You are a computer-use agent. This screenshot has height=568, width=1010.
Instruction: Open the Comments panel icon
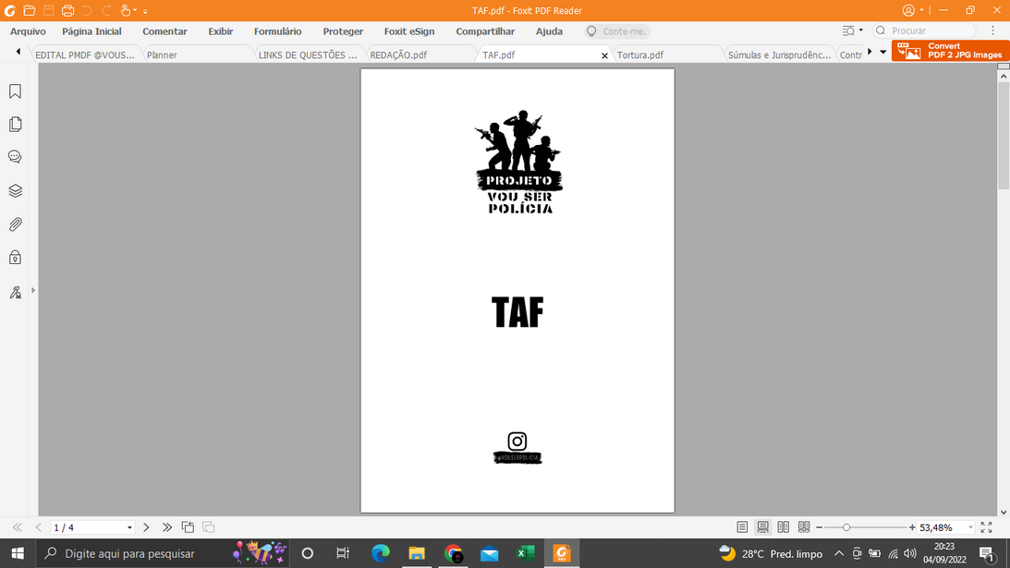[x=15, y=157]
